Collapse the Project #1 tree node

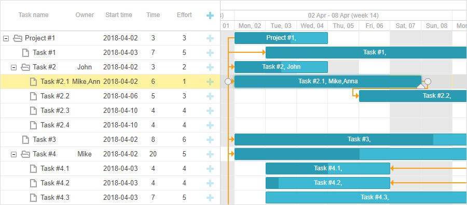(6, 38)
